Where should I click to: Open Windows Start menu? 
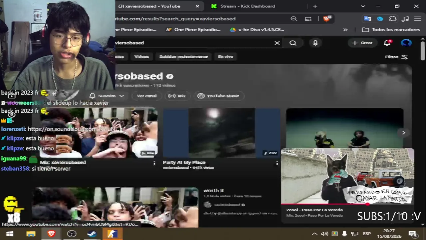[x=10, y=234]
